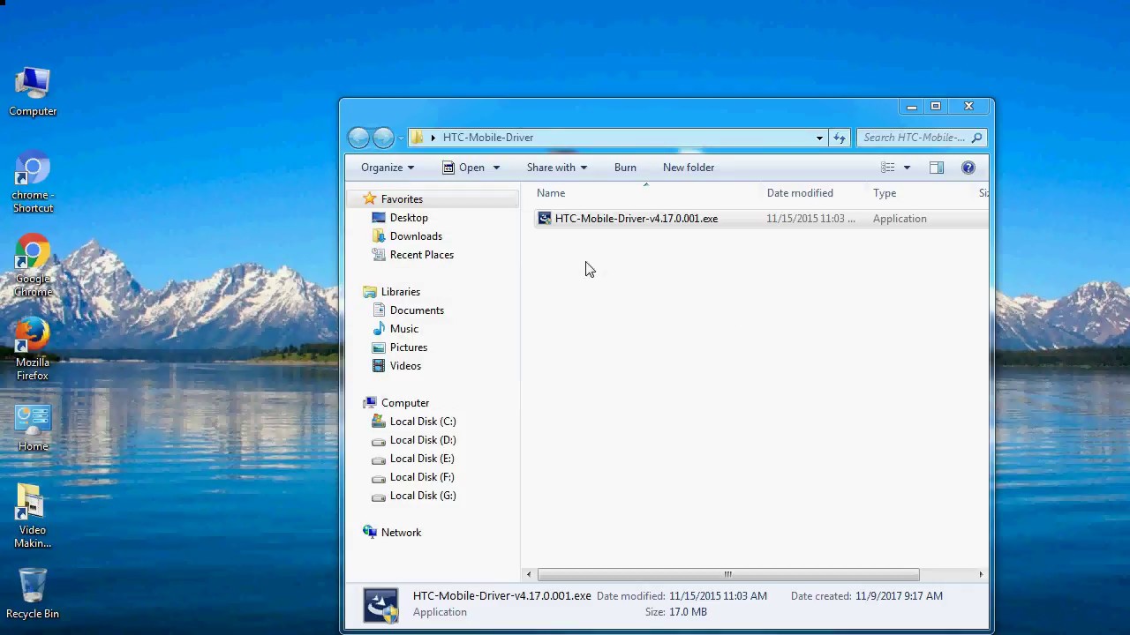Open the Pictures library
Screen dimensions: 1130x635
point(409,347)
